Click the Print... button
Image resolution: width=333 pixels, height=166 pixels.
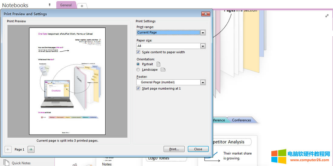tap(174, 149)
